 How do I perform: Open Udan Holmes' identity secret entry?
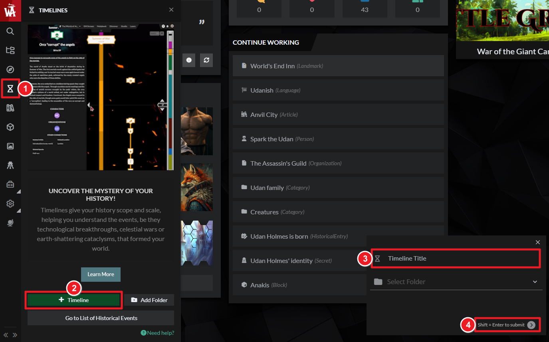coord(299,261)
